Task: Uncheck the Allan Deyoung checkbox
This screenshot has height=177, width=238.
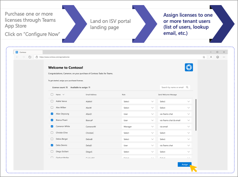Action: pyautogui.click(x=52, y=114)
